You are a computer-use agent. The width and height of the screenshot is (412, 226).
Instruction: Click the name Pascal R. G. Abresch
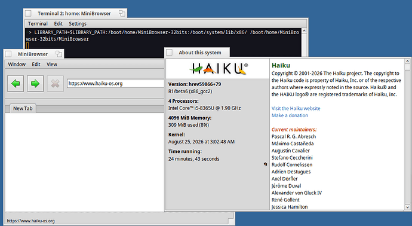(294, 136)
